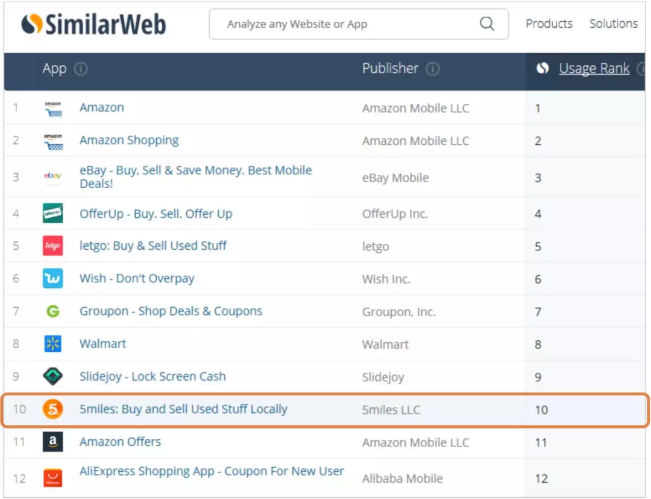The height and width of the screenshot is (499, 651).
Task: Open the Solutions menu
Action: (x=614, y=24)
